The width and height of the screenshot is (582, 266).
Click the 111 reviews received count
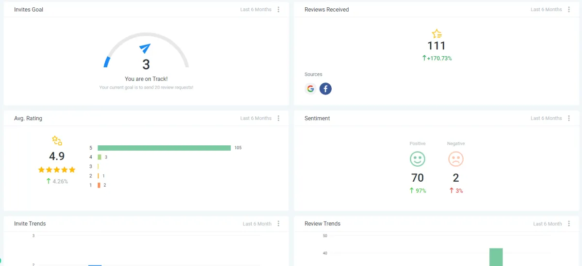436,46
